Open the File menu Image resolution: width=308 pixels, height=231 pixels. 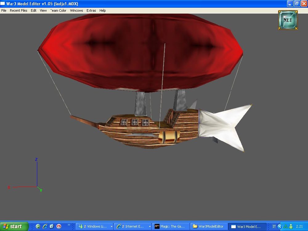[x=4, y=10]
